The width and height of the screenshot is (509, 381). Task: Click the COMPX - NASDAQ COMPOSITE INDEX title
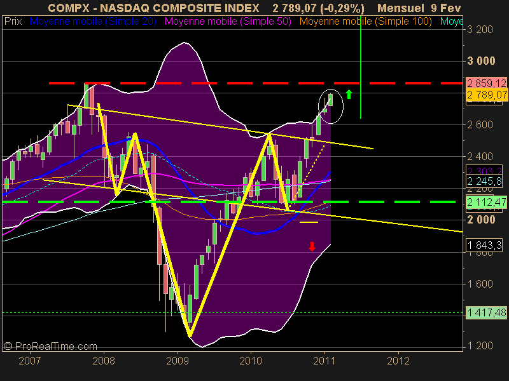tap(153, 8)
